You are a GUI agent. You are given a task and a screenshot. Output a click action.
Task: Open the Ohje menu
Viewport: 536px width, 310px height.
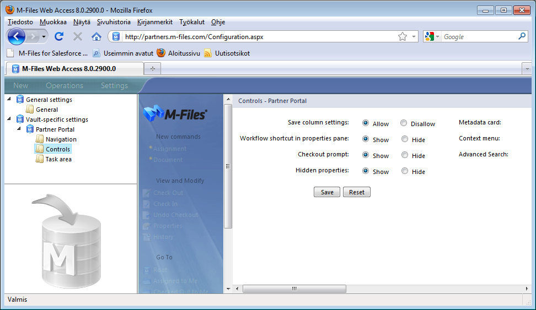[x=218, y=22]
